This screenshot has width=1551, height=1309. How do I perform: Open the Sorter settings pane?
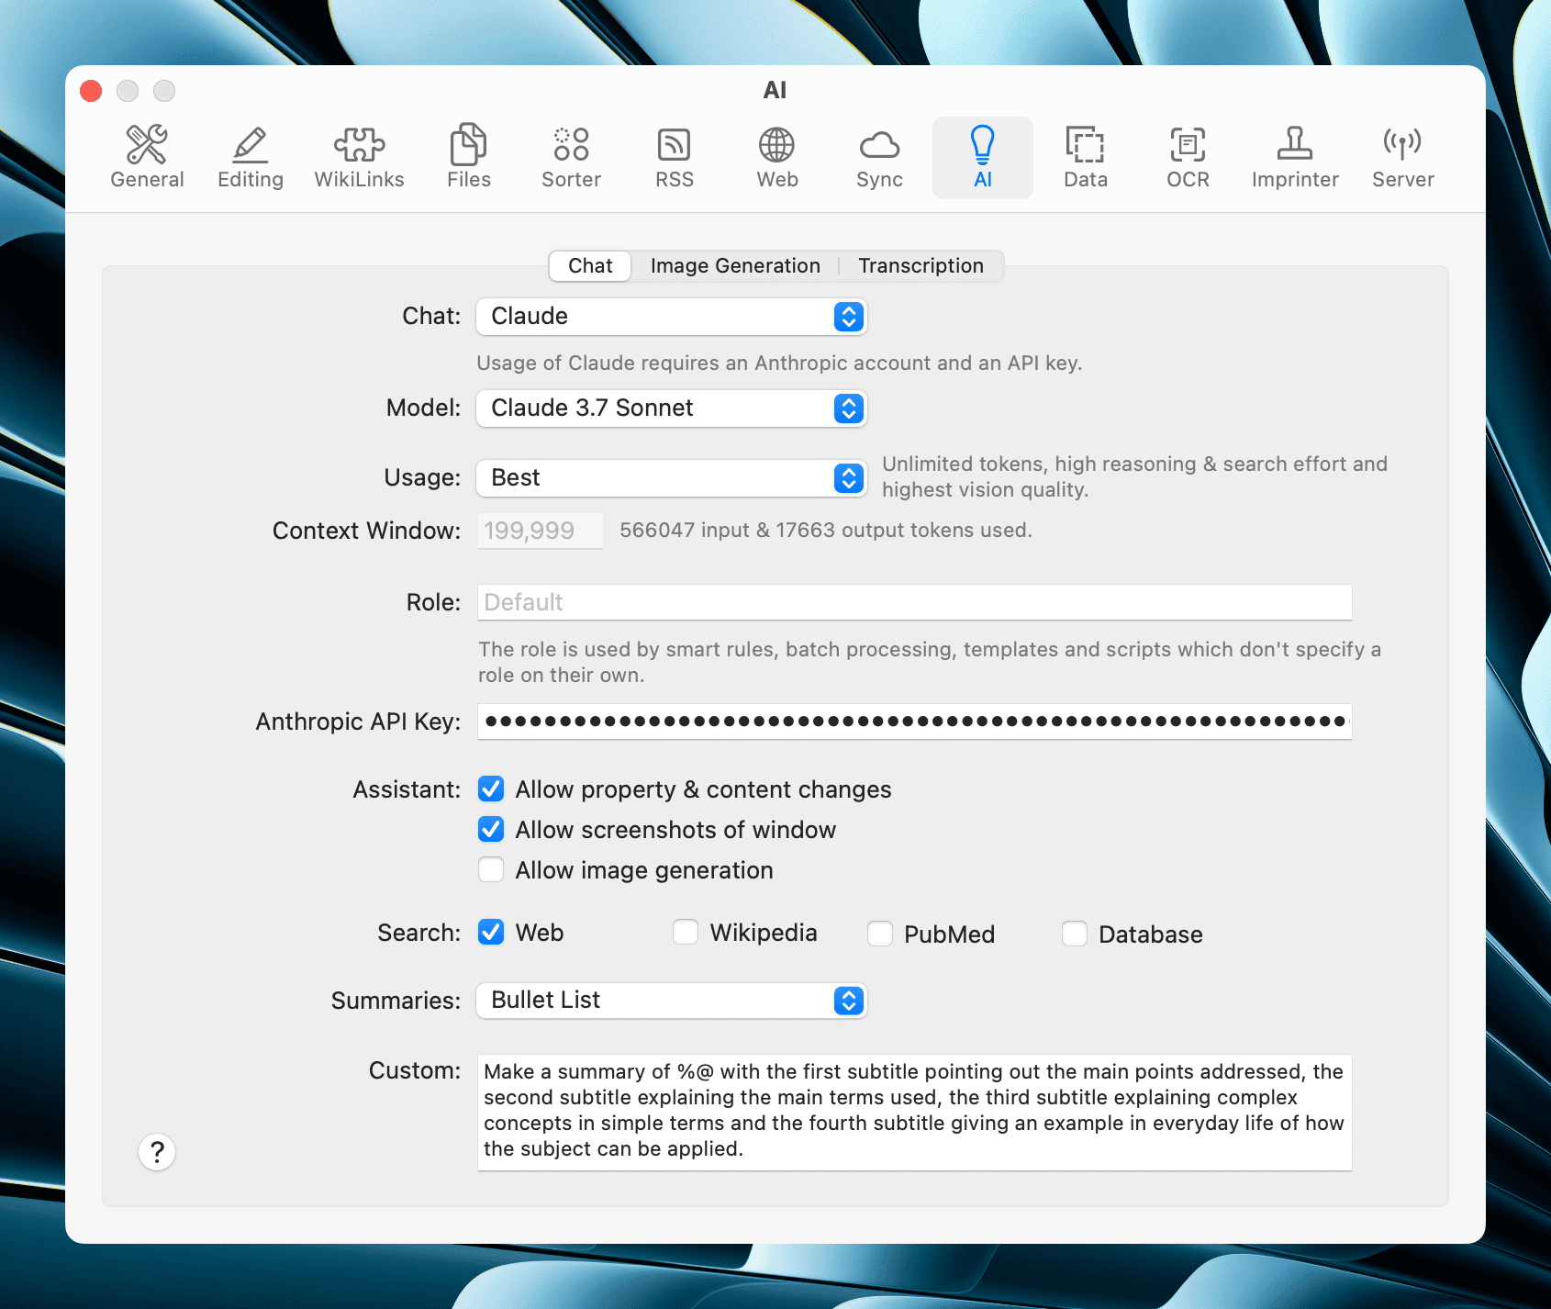571,158
